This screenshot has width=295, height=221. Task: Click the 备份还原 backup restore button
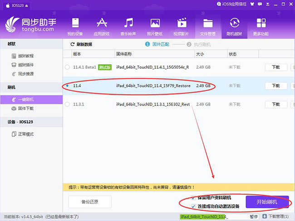(x=90, y=202)
